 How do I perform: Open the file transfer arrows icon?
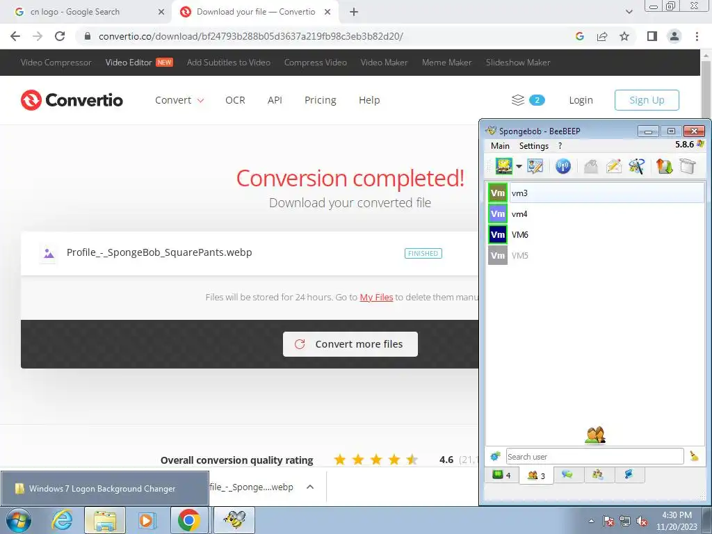(x=664, y=166)
